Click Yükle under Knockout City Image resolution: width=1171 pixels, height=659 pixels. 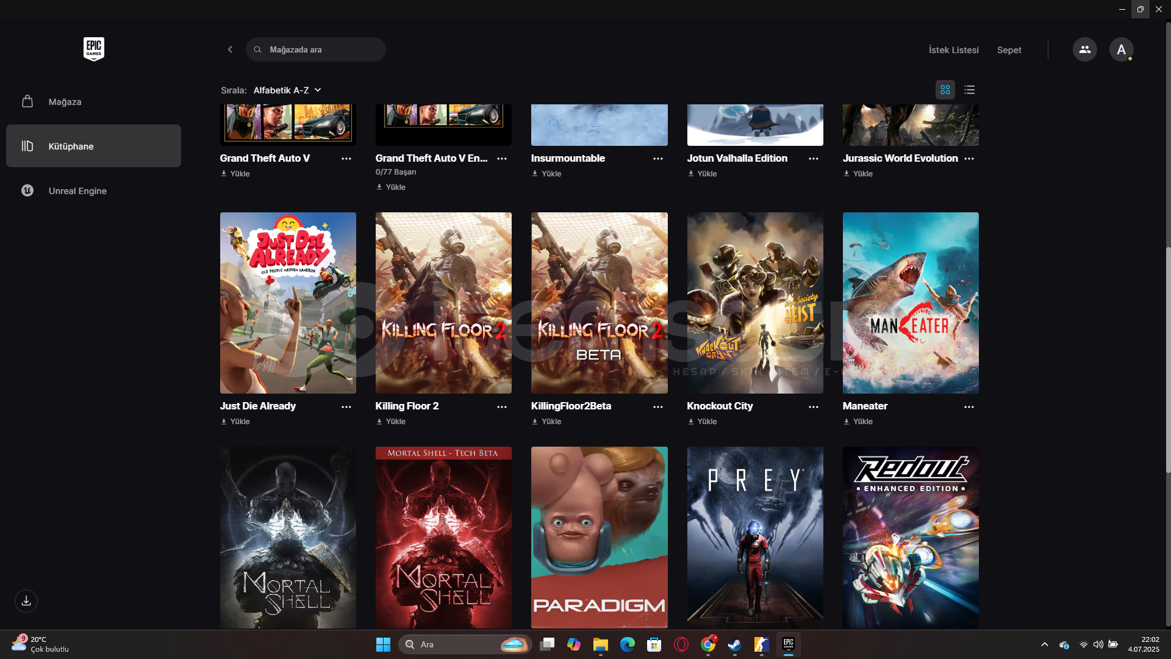point(702,422)
